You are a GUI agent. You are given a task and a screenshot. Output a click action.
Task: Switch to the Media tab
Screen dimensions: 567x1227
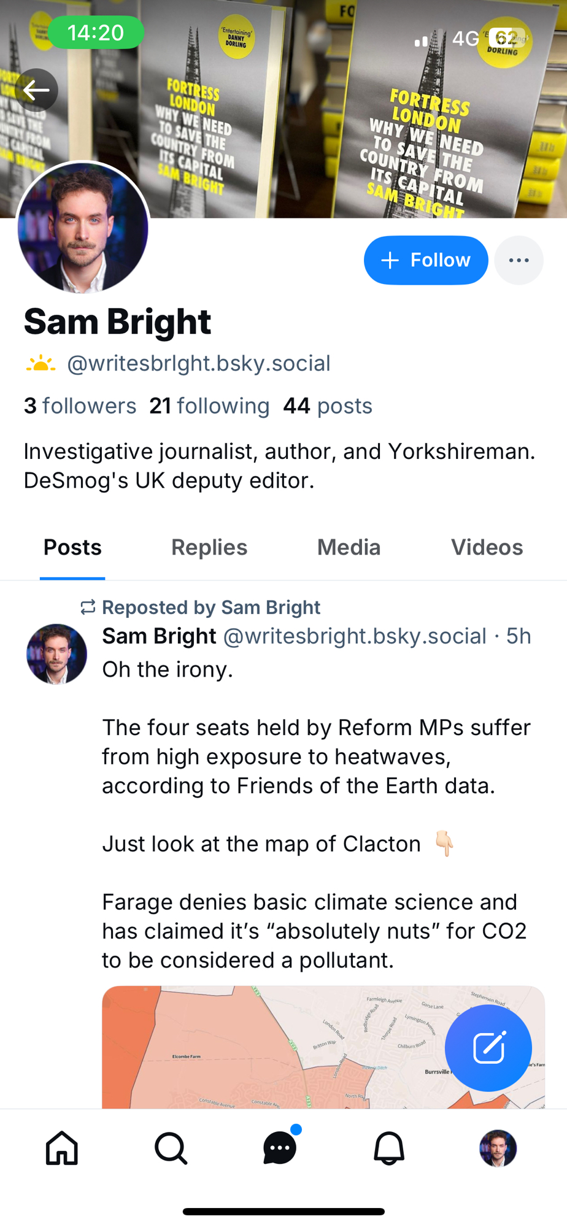(349, 547)
